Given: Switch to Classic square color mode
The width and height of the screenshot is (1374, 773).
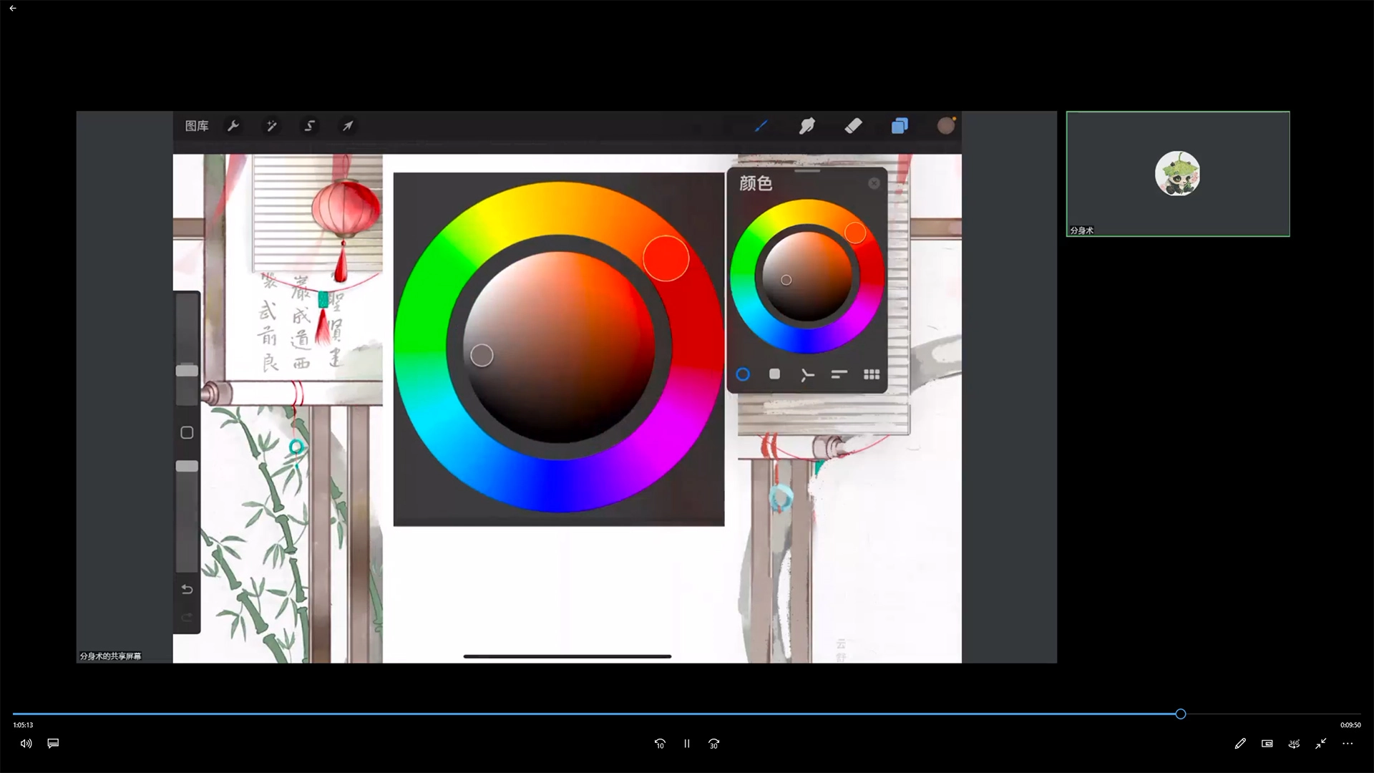Looking at the screenshot, I should (x=774, y=374).
